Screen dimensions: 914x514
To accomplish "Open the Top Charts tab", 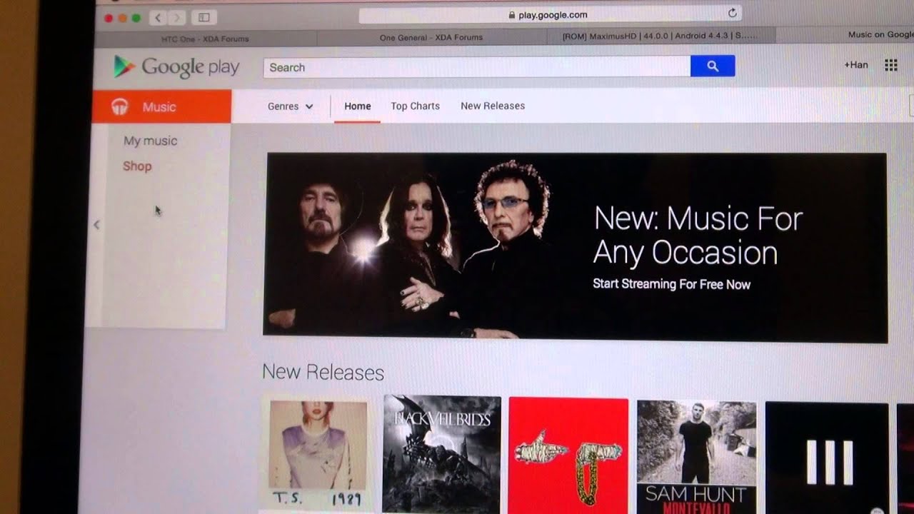I will pyautogui.click(x=415, y=106).
